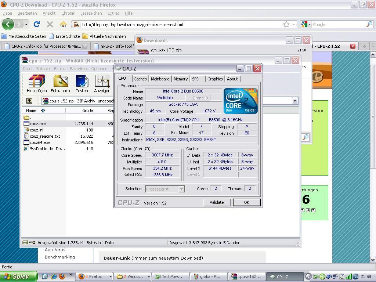Close the CPU-Z 1.52 browser tab
376x282 pixels.
click(x=353, y=46)
